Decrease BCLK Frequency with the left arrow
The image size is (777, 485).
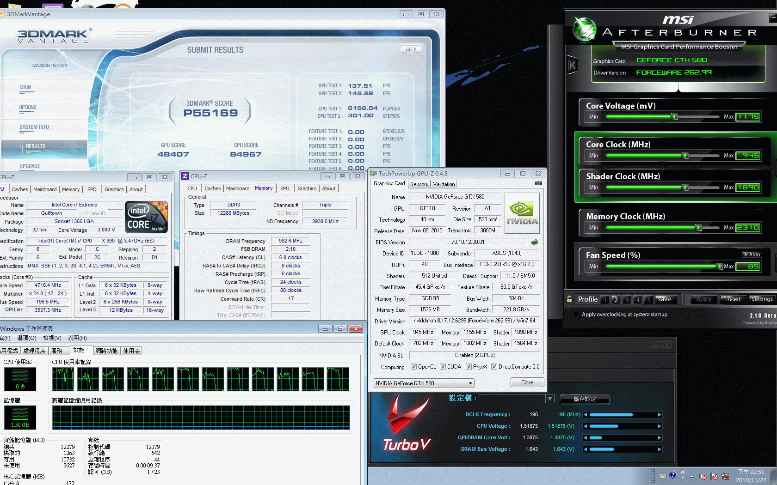click(x=586, y=415)
